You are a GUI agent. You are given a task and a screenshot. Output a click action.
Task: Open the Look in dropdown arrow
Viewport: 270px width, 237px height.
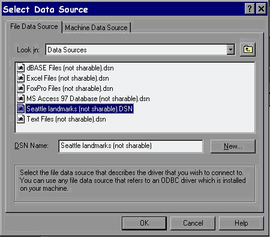(x=230, y=49)
